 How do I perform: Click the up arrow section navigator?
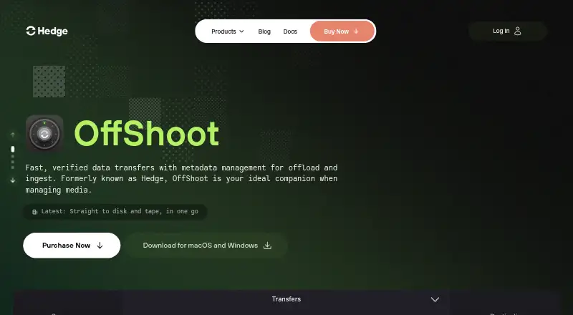13,135
